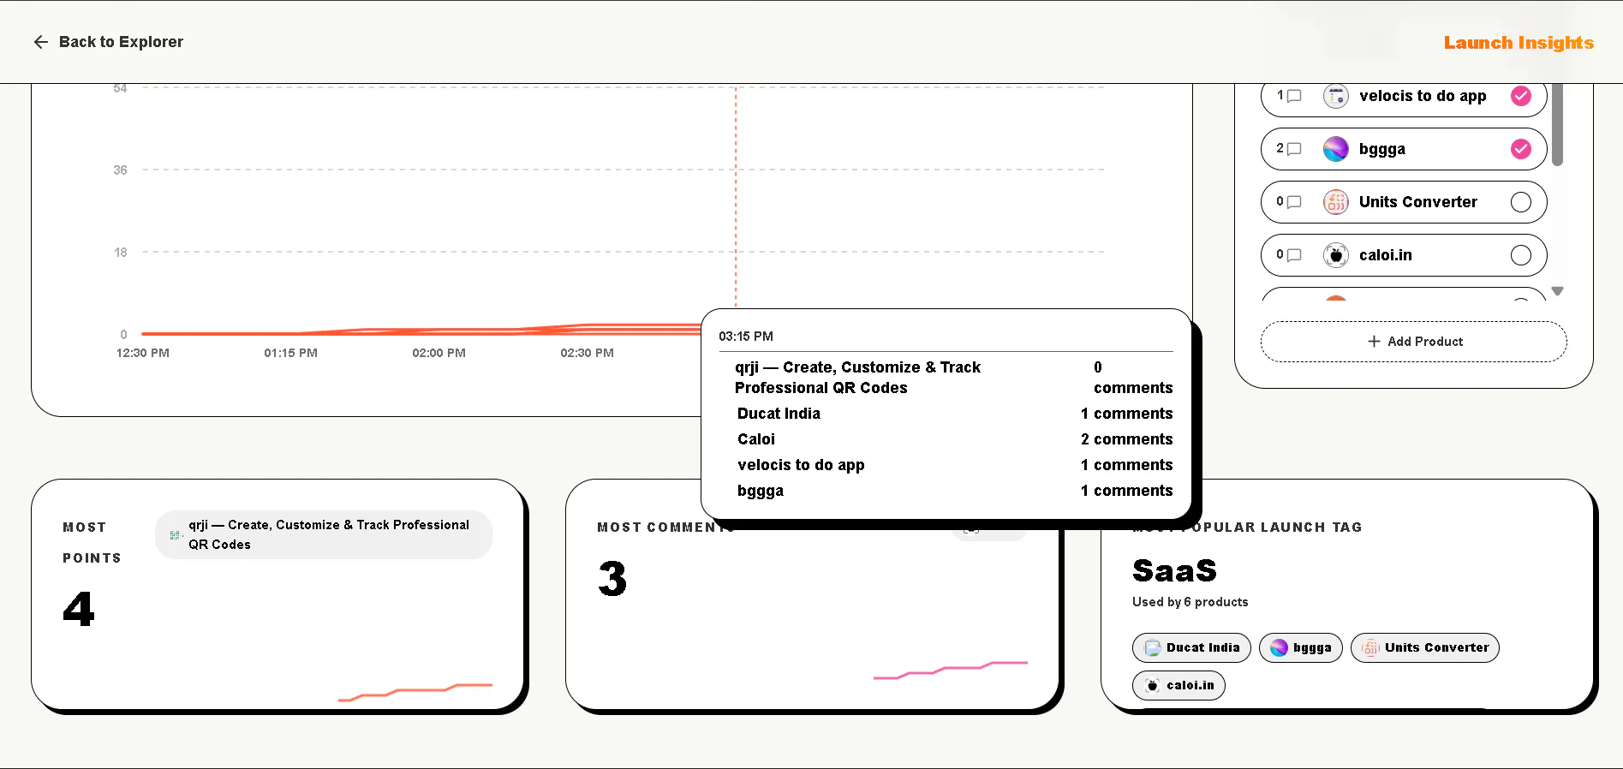The image size is (1623, 769).
Task: Click comment icon beside caloi.in list row
Action: [x=1294, y=255]
